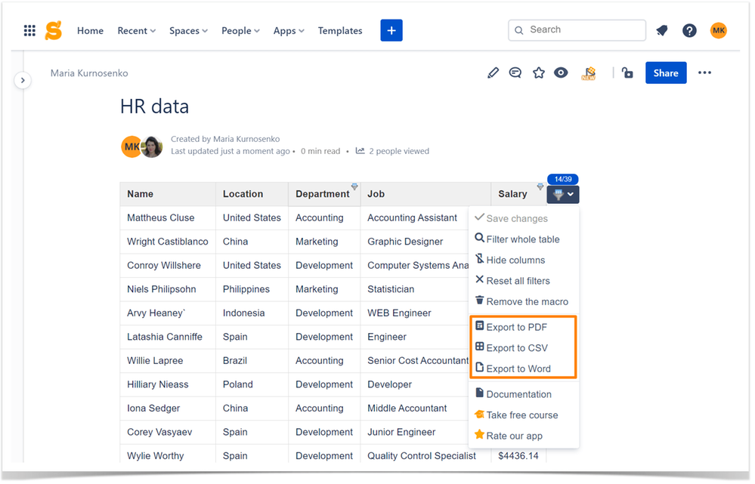Select Export to PDF from the menu
This screenshot has width=755, height=484.
[520, 327]
